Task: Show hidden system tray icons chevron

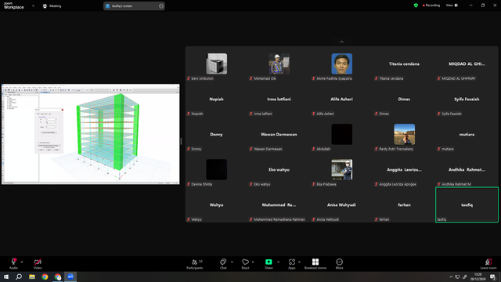Action: [451, 277]
